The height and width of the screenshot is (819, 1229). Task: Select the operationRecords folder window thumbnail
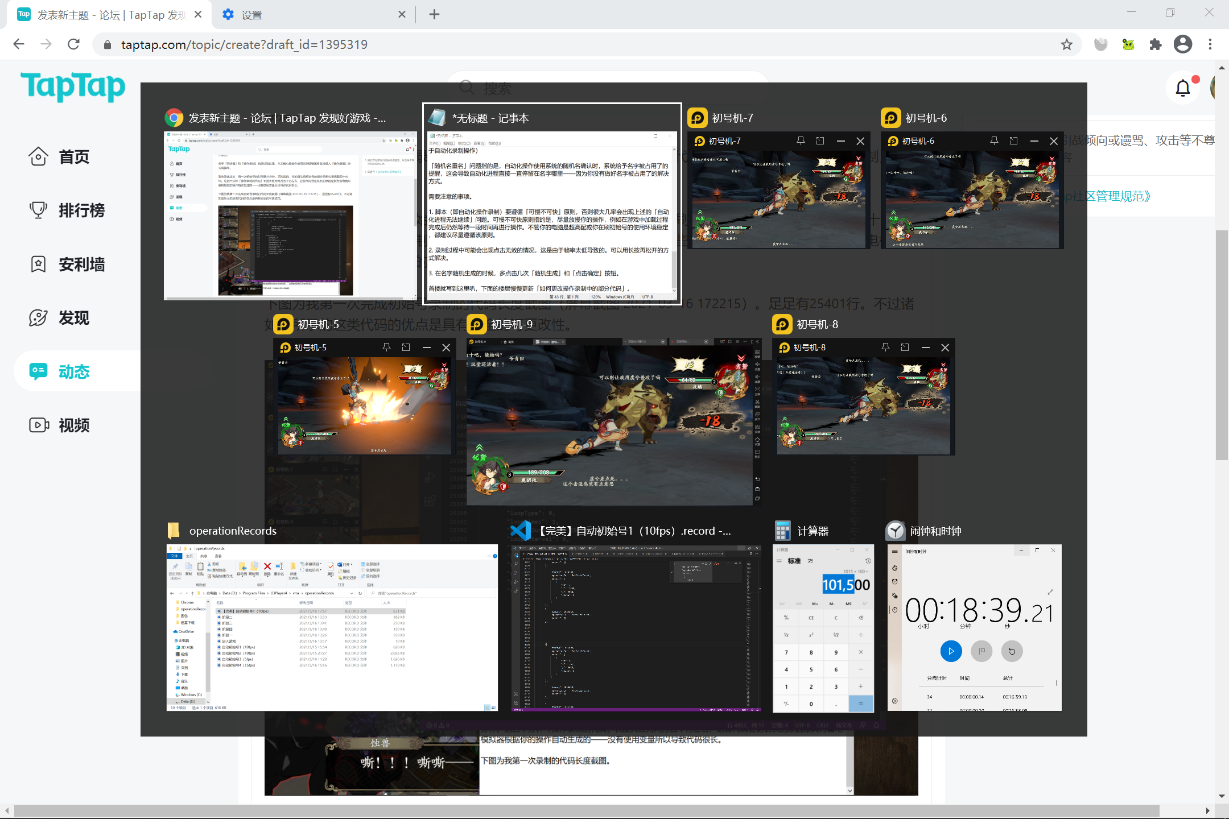[332, 628]
